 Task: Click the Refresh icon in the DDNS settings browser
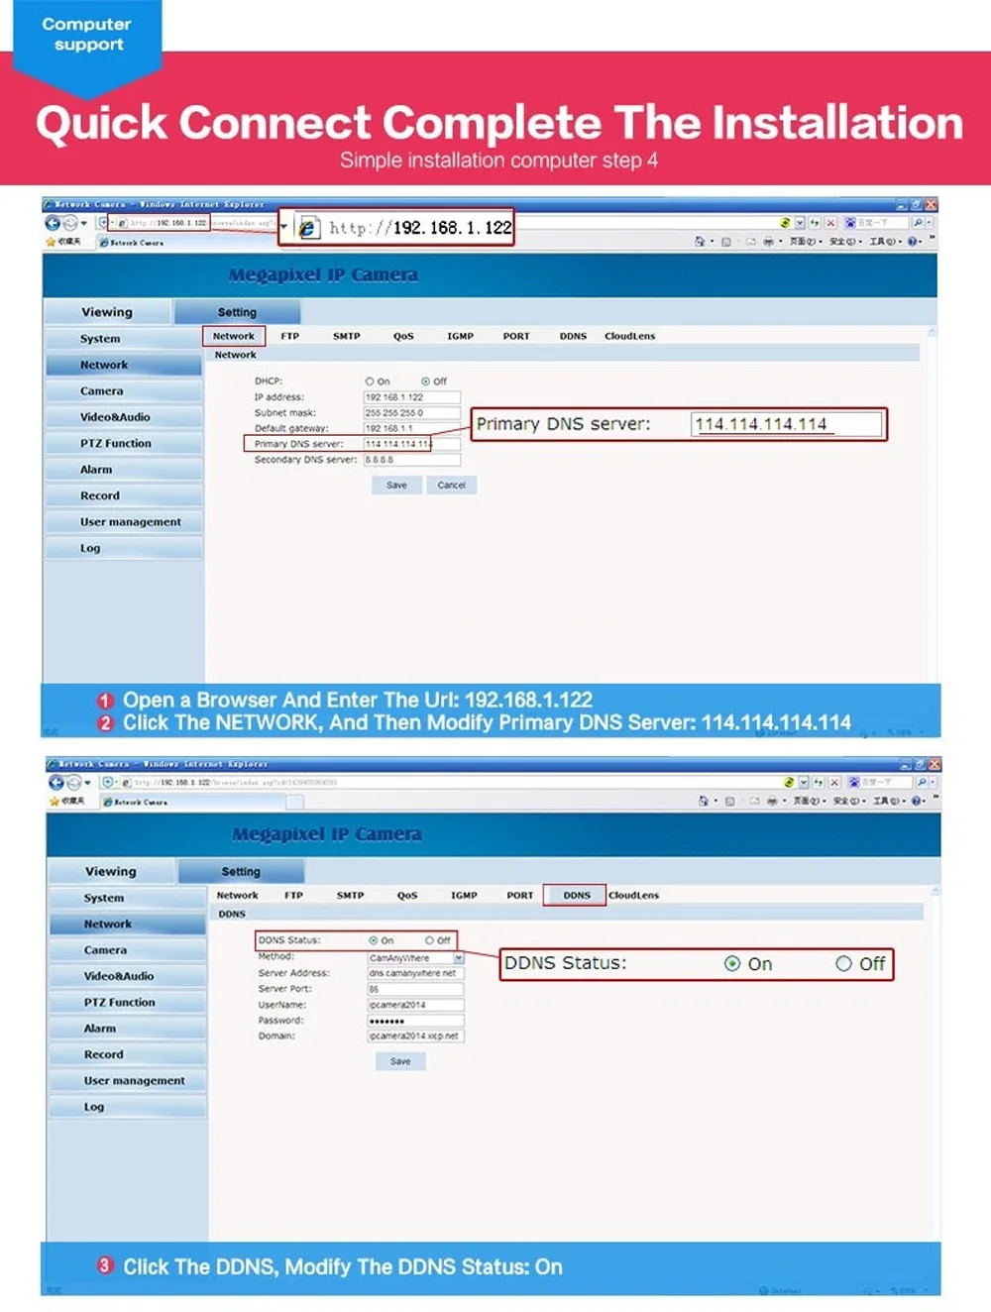point(819,782)
